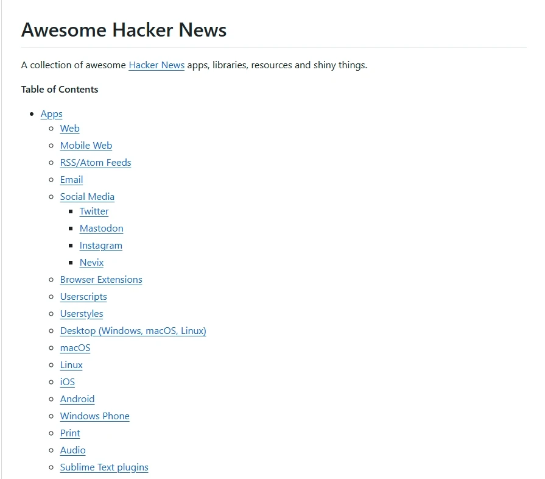
Task: Open the Windows Phone link
Action: pyautogui.click(x=94, y=416)
